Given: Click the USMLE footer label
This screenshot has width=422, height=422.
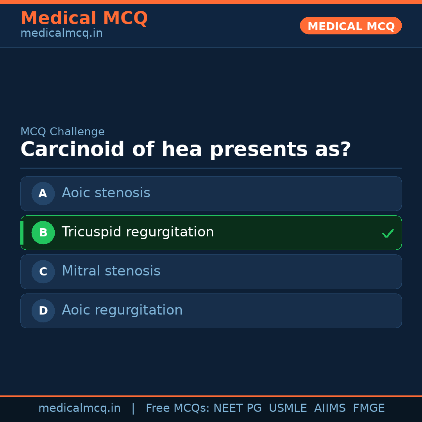Looking at the screenshot, I should (x=288, y=408).
